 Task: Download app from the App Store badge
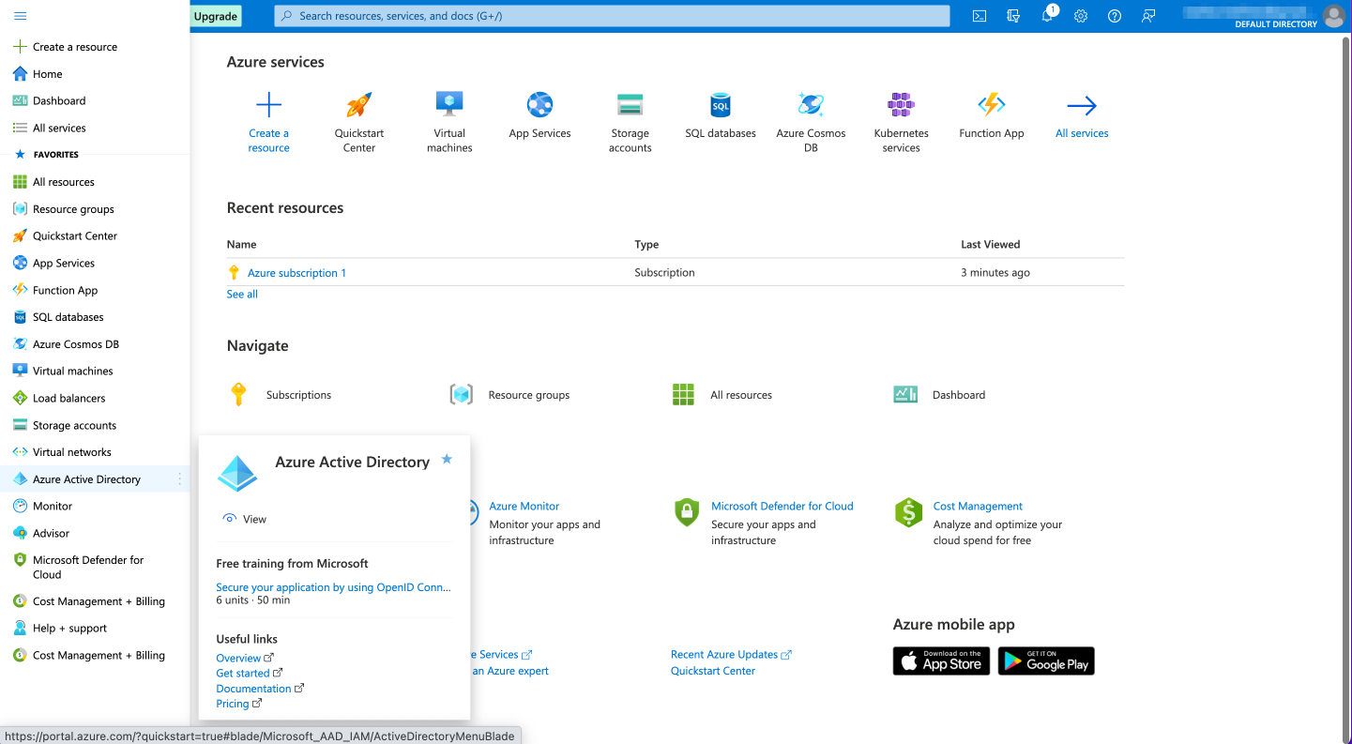[941, 661]
